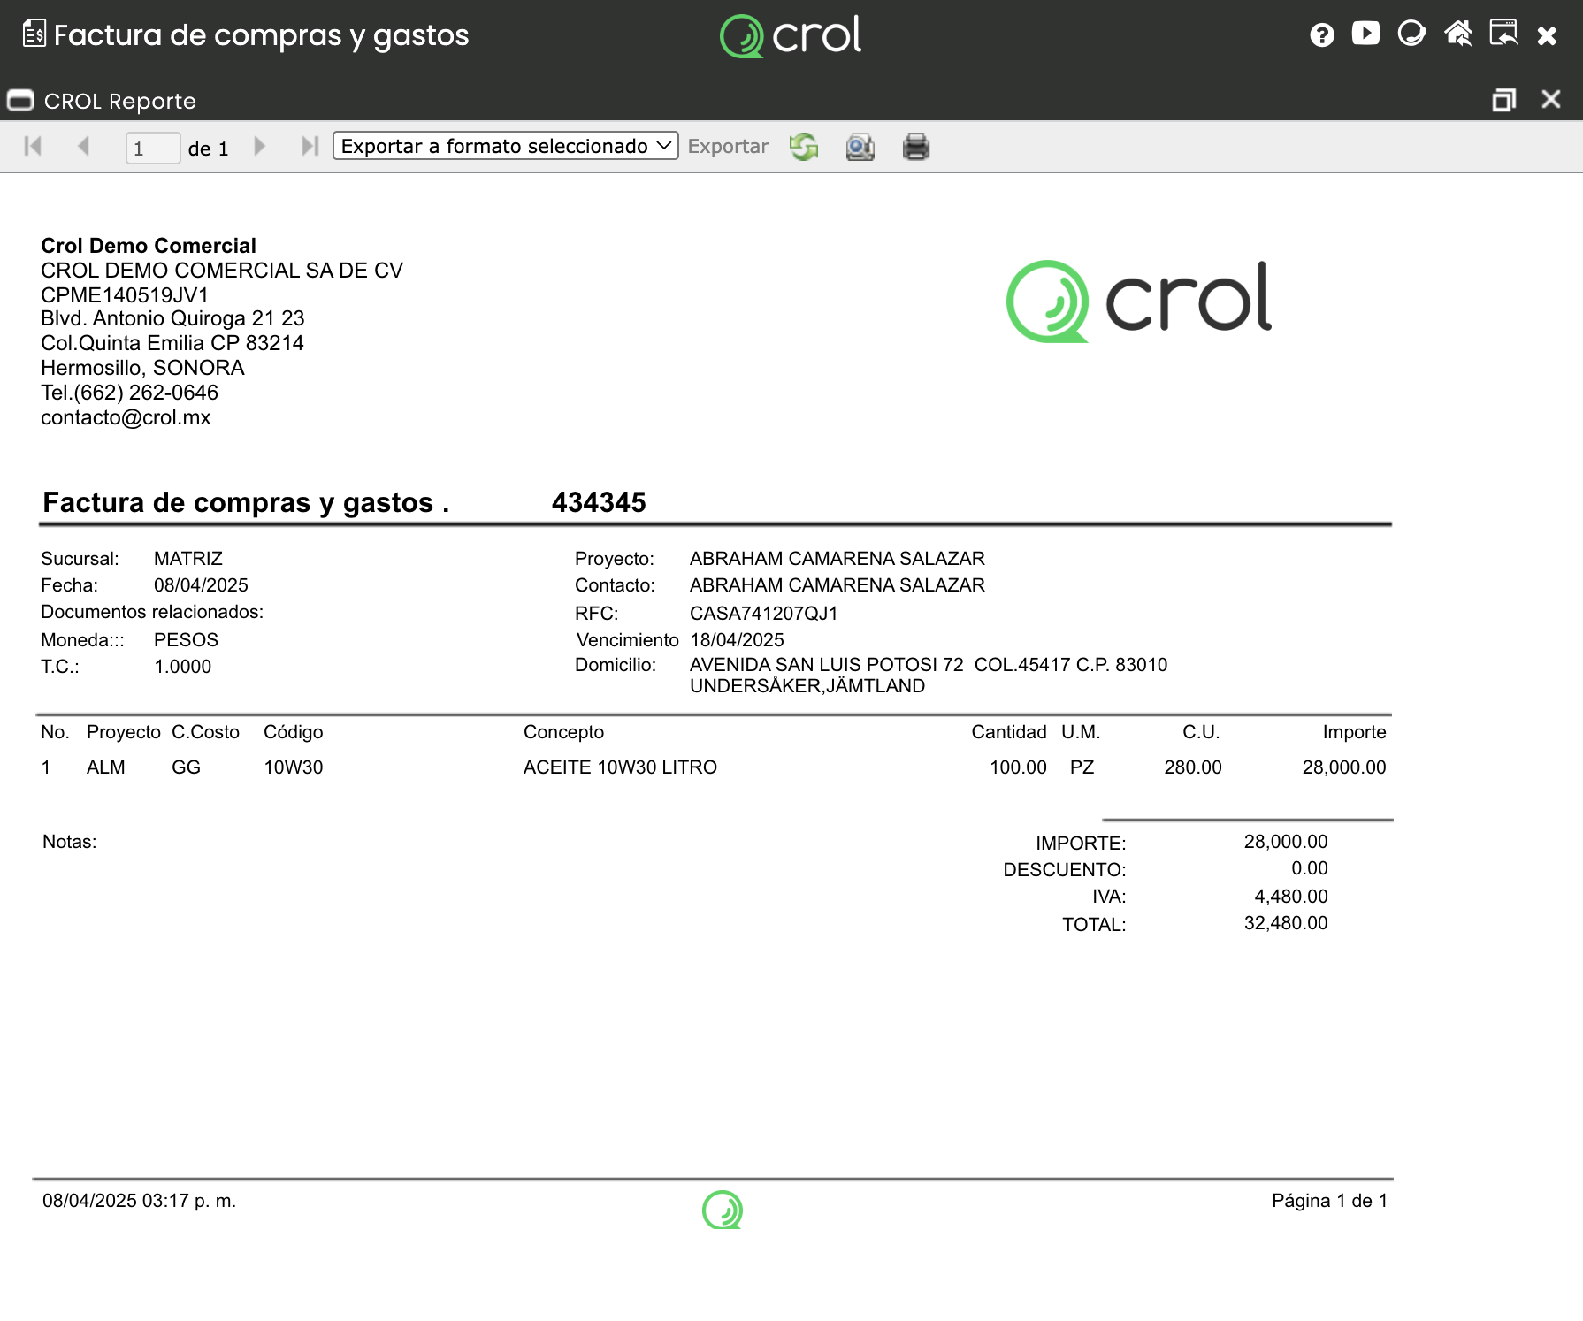This screenshot has height=1321, width=1583.
Task: Go to previous report page
Action: point(84,146)
